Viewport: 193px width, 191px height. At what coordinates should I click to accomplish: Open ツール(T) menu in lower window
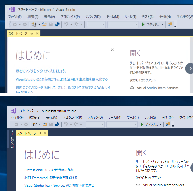[133, 118]
